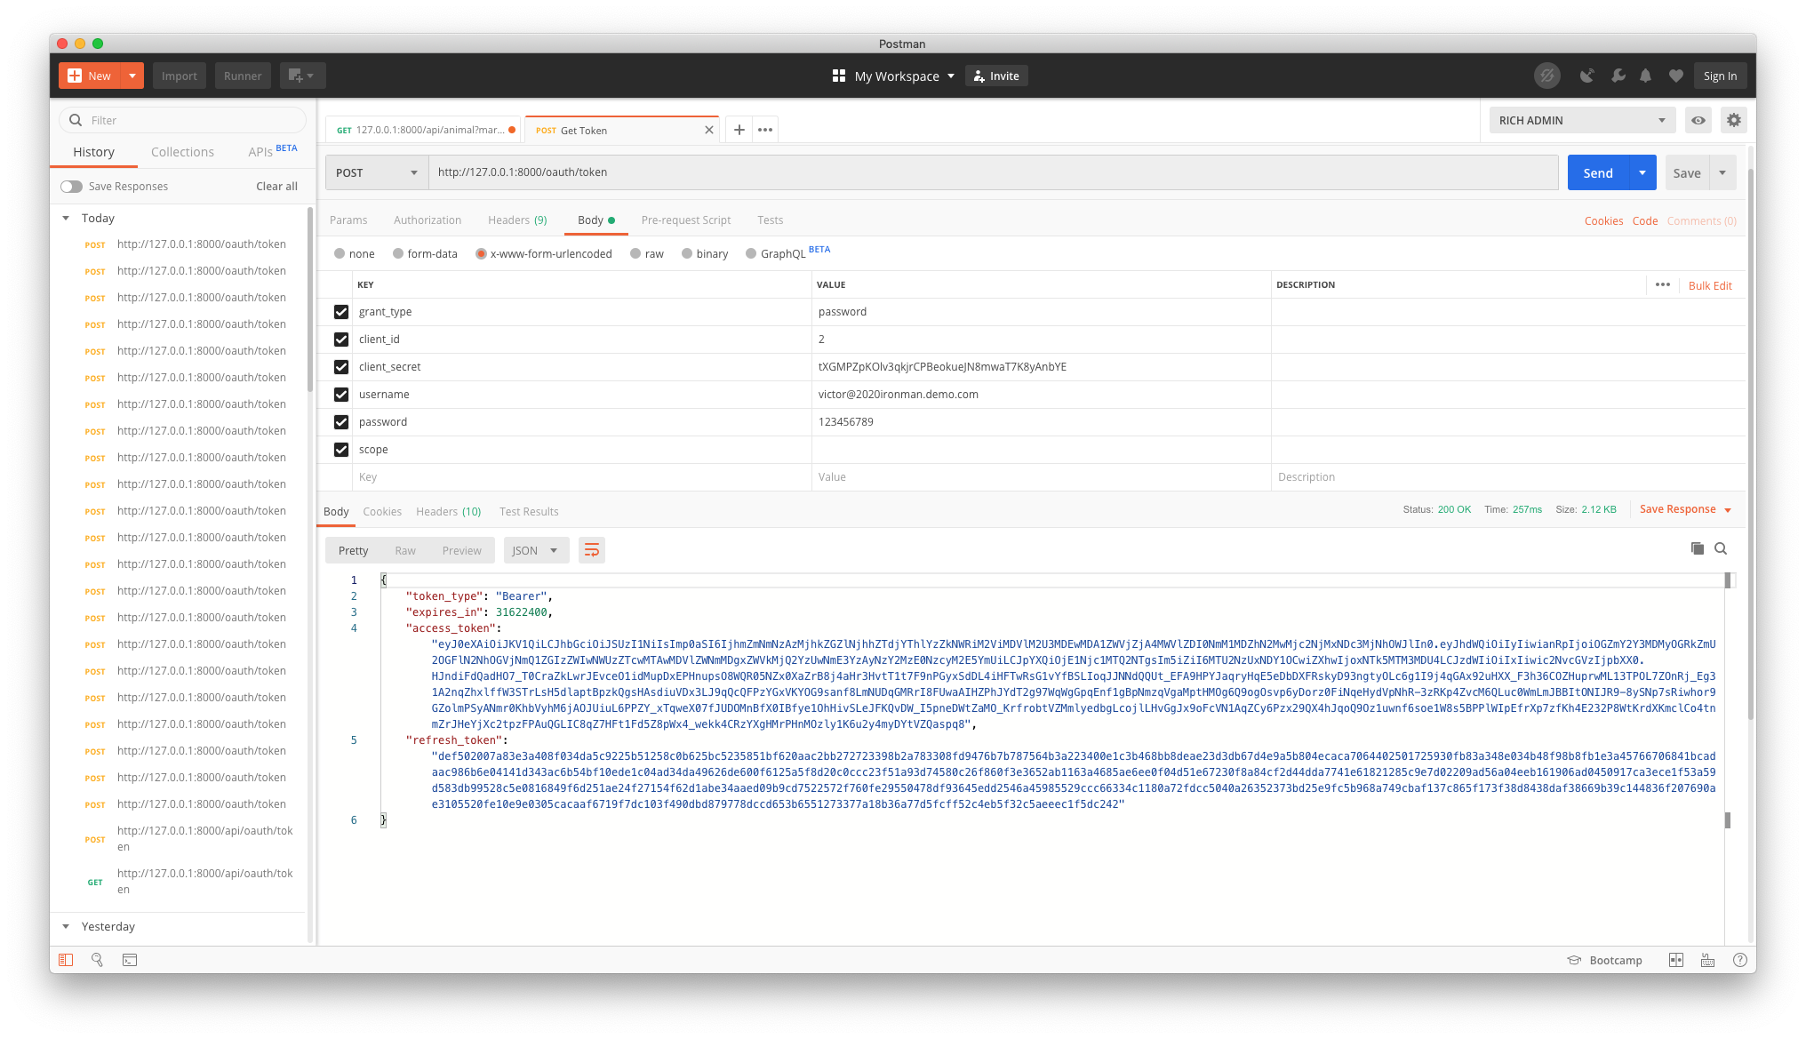Open manage environments gear icon
The width and height of the screenshot is (1806, 1039).
pos(1734,120)
